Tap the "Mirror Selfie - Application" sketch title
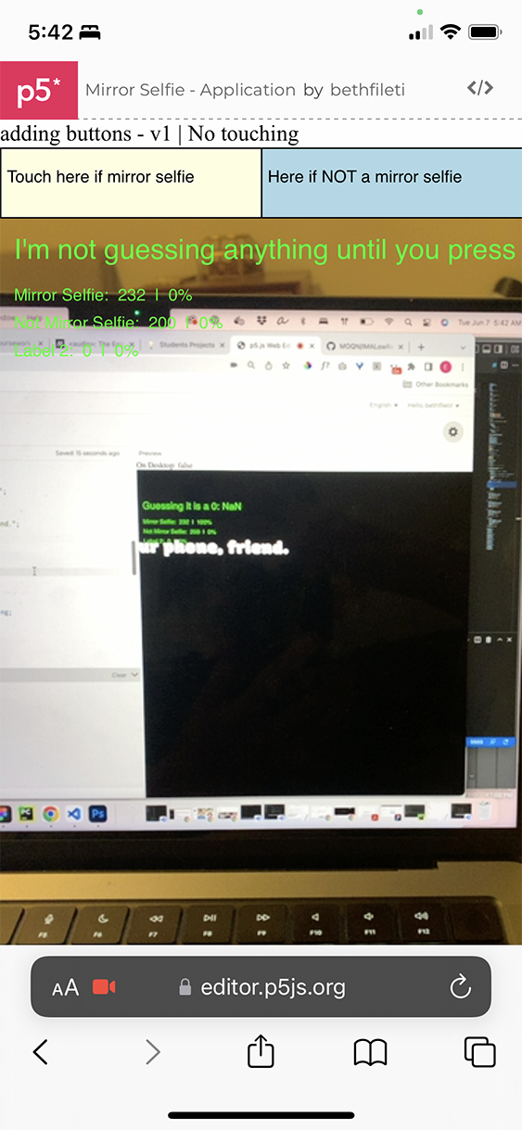The width and height of the screenshot is (522, 1130). (x=190, y=90)
